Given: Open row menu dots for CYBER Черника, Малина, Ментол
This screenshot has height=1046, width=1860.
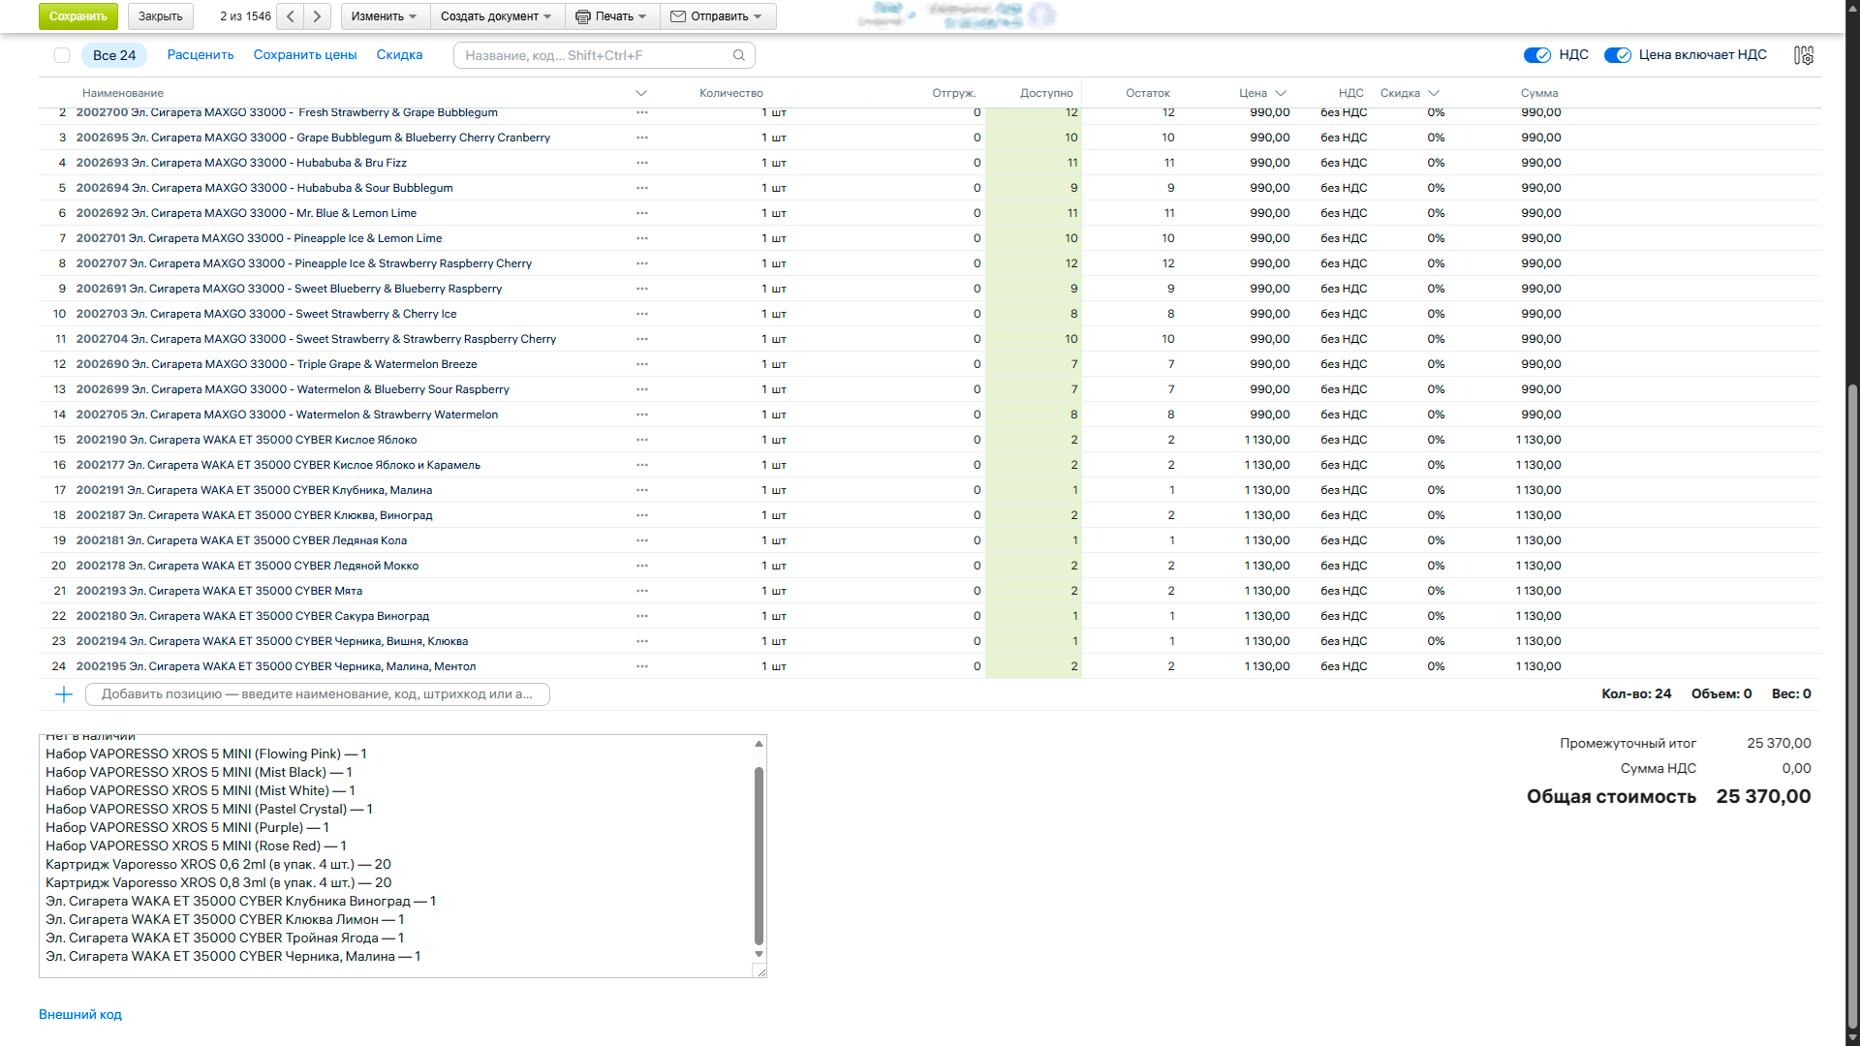Looking at the screenshot, I should pyautogui.click(x=642, y=666).
